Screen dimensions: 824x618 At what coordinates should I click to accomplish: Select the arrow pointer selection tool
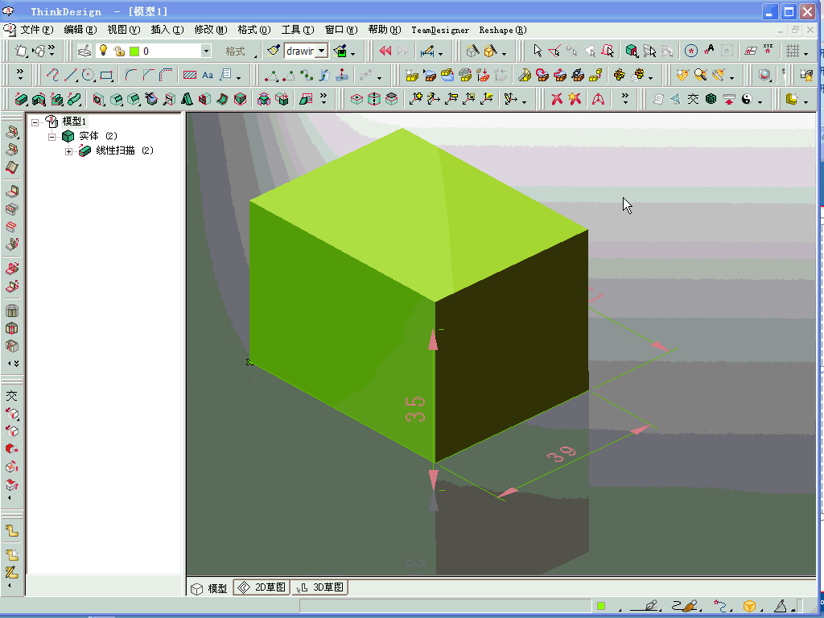tap(537, 51)
